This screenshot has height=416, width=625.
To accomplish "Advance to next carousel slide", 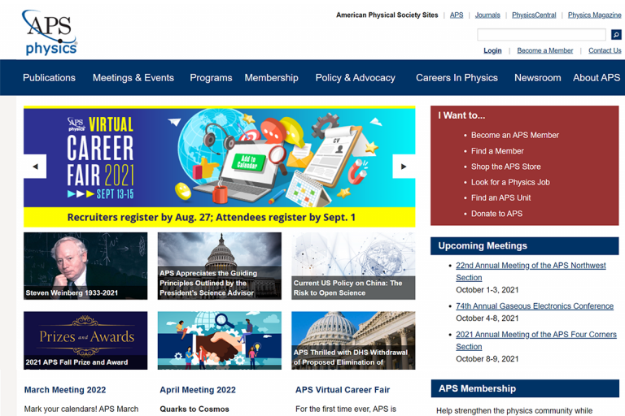I will point(404,166).
